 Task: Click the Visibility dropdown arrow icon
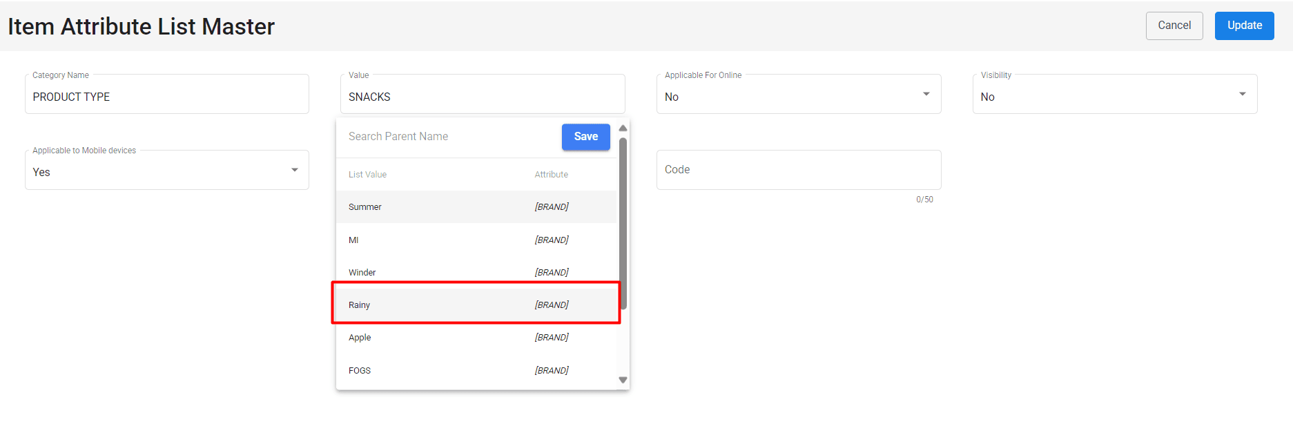pos(1242,95)
